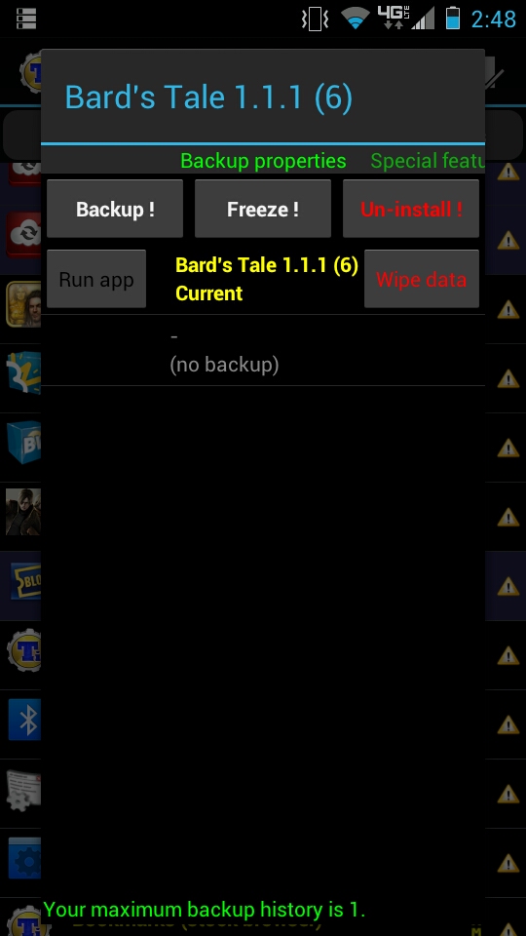526x936 pixels.
Task: Tap the notification drawer icon in status bar
Action: click(x=26, y=19)
